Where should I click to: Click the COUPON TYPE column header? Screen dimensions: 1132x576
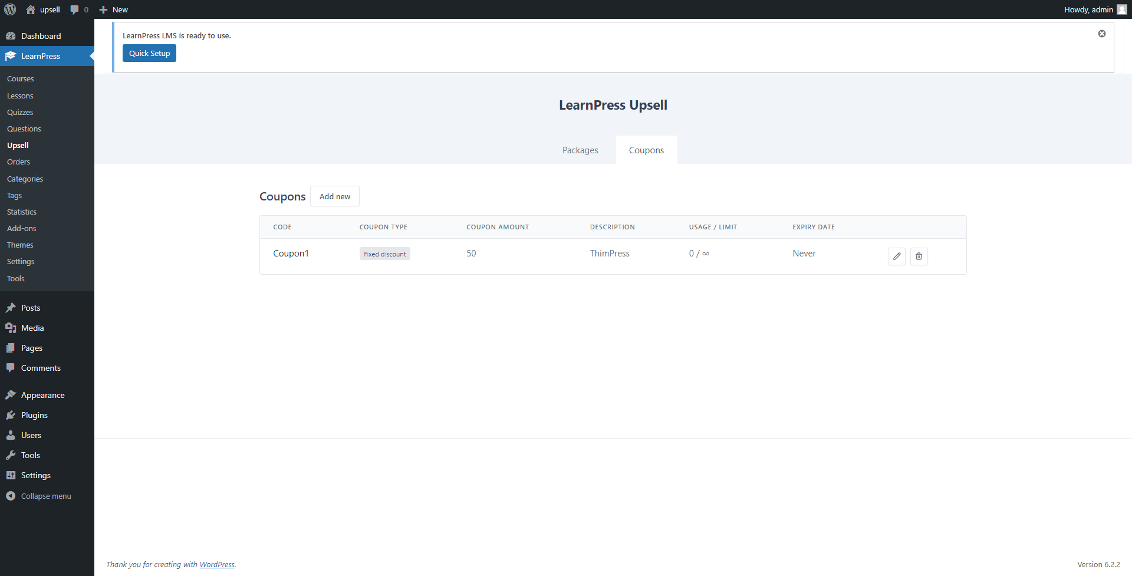coord(383,227)
